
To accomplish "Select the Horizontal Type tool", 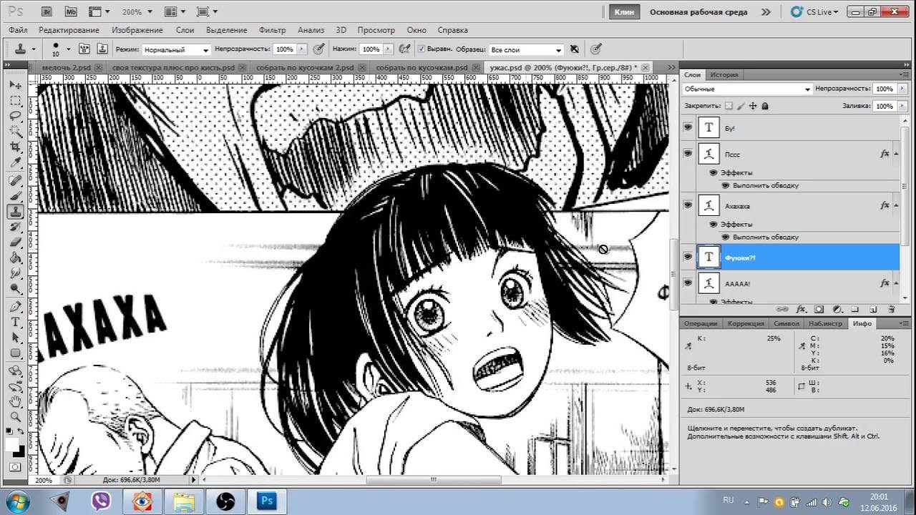I will click(15, 323).
